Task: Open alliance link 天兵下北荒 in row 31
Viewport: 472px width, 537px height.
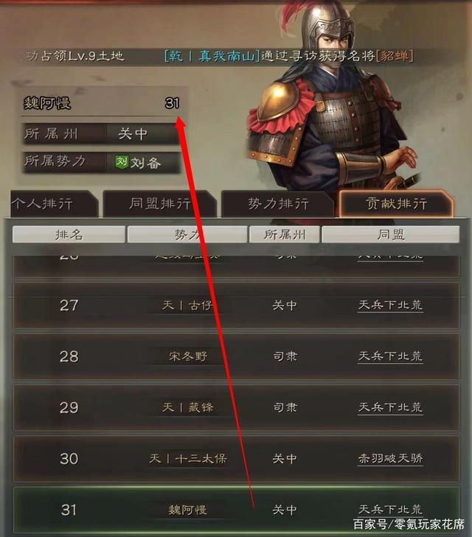Action: tap(390, 510)
